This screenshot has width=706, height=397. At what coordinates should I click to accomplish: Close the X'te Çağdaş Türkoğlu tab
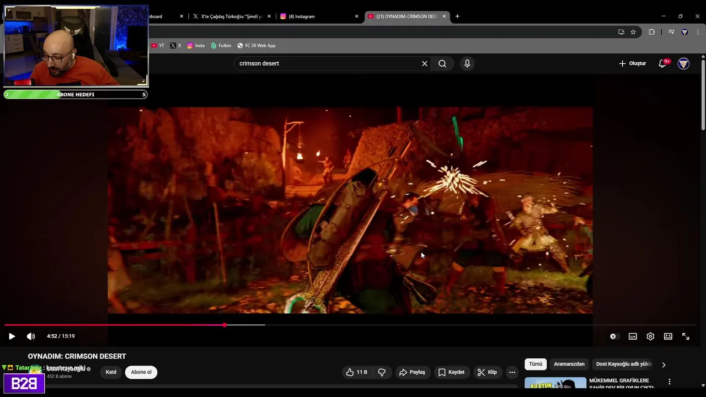(269, 17)
